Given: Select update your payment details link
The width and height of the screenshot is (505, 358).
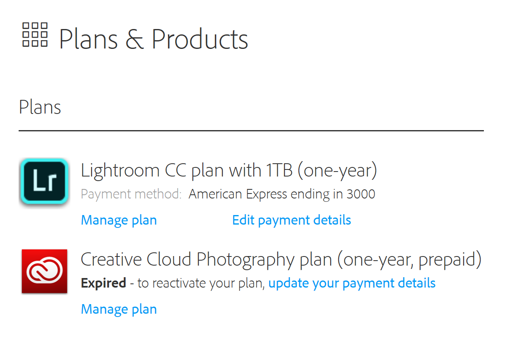Looking at the screenshot, I should 352,283.
